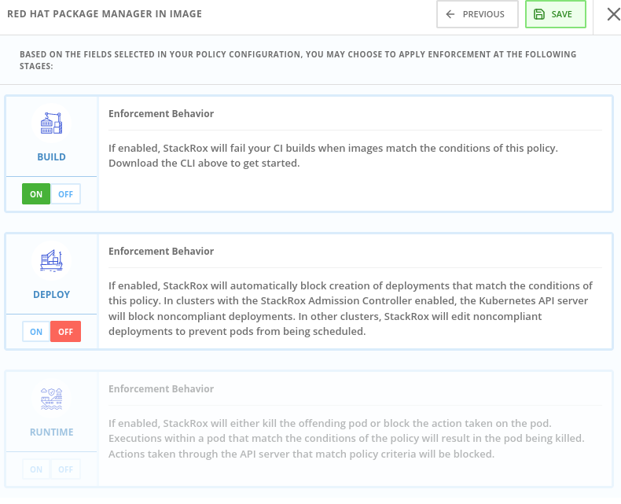Click Build's Enforcement Behavior heading
The height and width of the screenshot is (504, 621).
[161, 114]
